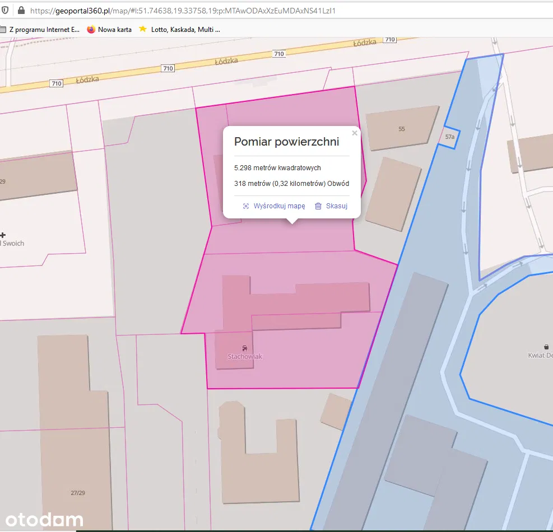Select the small parcel labeled 57a
Screen dimensions: 553x532
point(449,137)
